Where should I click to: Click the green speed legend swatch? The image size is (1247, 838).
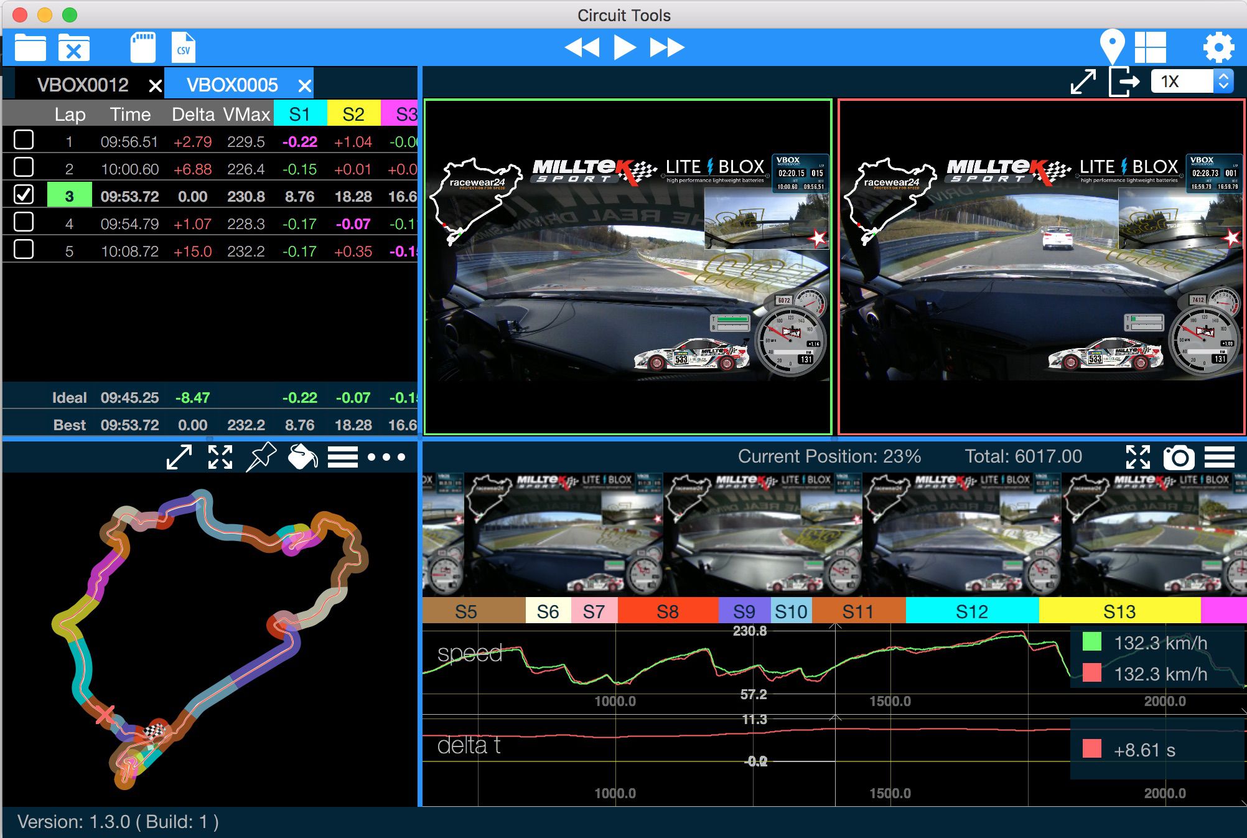[x=1092, y=642]
